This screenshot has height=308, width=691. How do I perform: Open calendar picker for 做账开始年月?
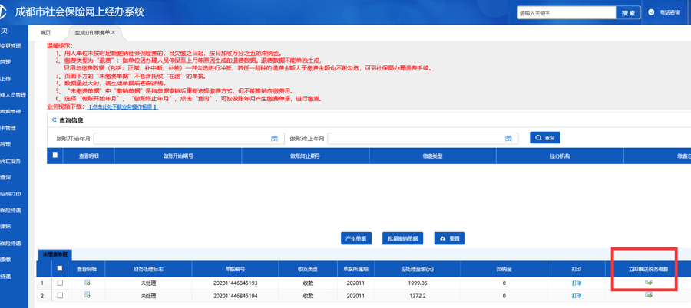(274, 139)
